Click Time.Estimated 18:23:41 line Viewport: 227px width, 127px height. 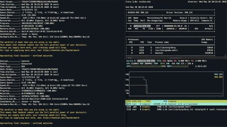pyautogui.click(x=29, y=74)
